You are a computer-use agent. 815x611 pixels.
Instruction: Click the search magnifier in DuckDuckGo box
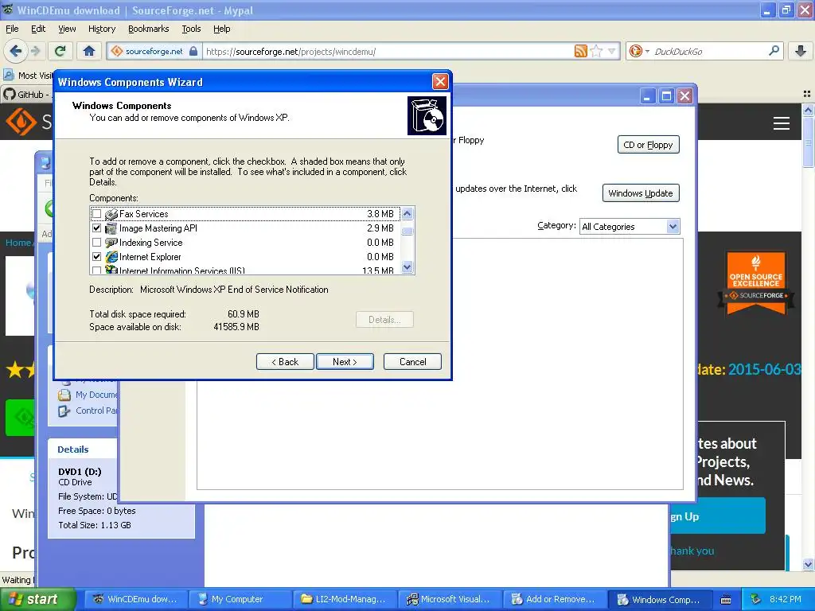tap(774, 51)
